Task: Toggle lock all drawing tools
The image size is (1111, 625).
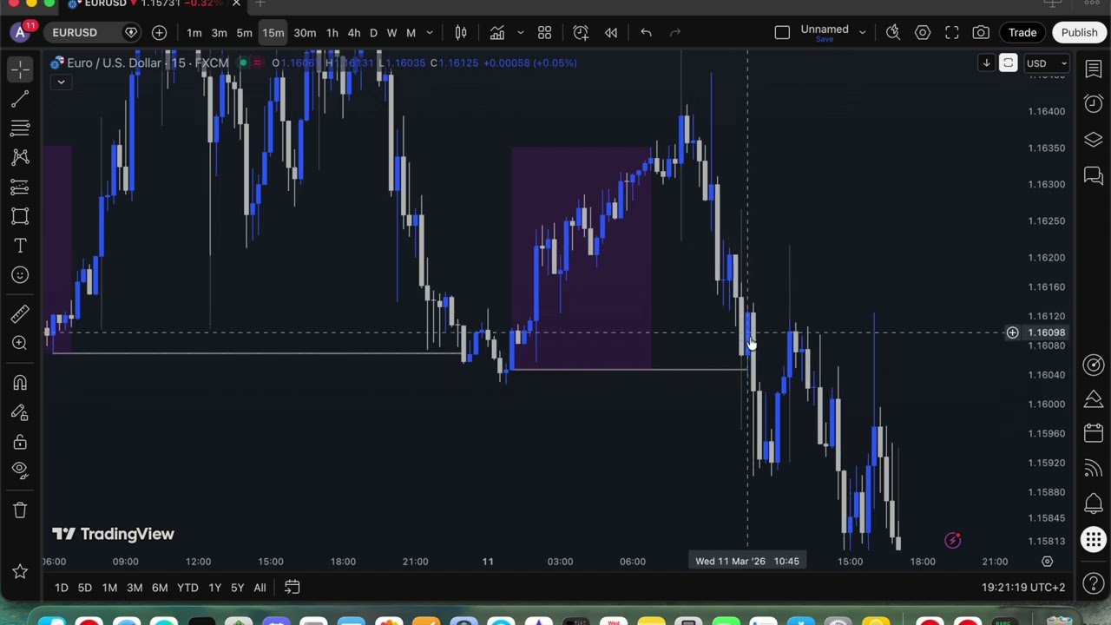Action: coord(20,442)
